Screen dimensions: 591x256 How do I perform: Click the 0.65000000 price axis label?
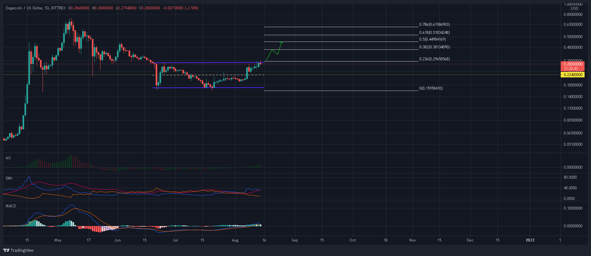tap(573, 25)
